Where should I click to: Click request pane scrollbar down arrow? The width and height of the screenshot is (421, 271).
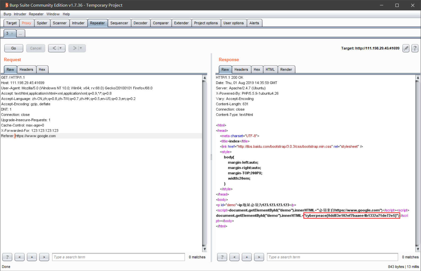point(205,249)
